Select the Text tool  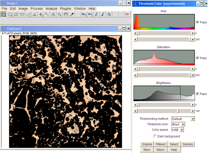53,14
